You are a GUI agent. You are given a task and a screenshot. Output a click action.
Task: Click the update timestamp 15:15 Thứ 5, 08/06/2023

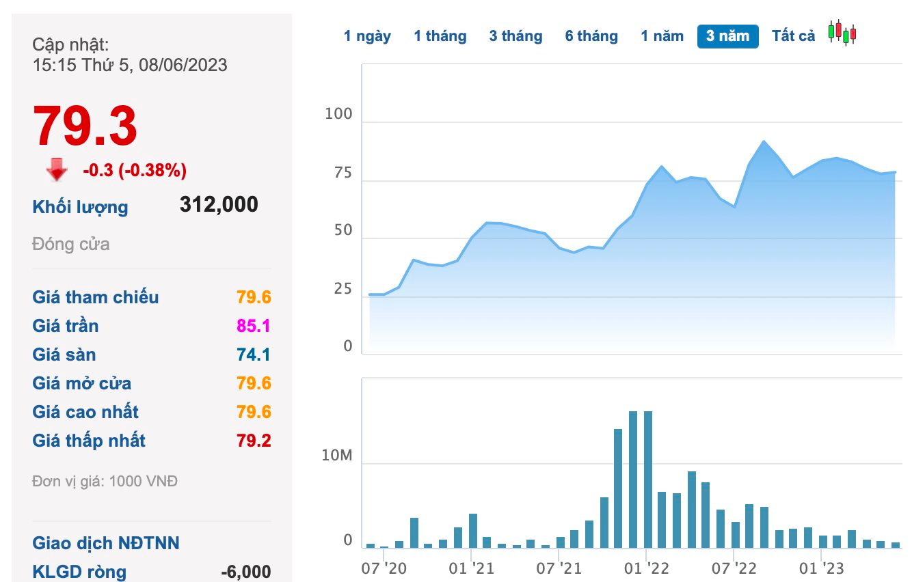click(130, 66)
